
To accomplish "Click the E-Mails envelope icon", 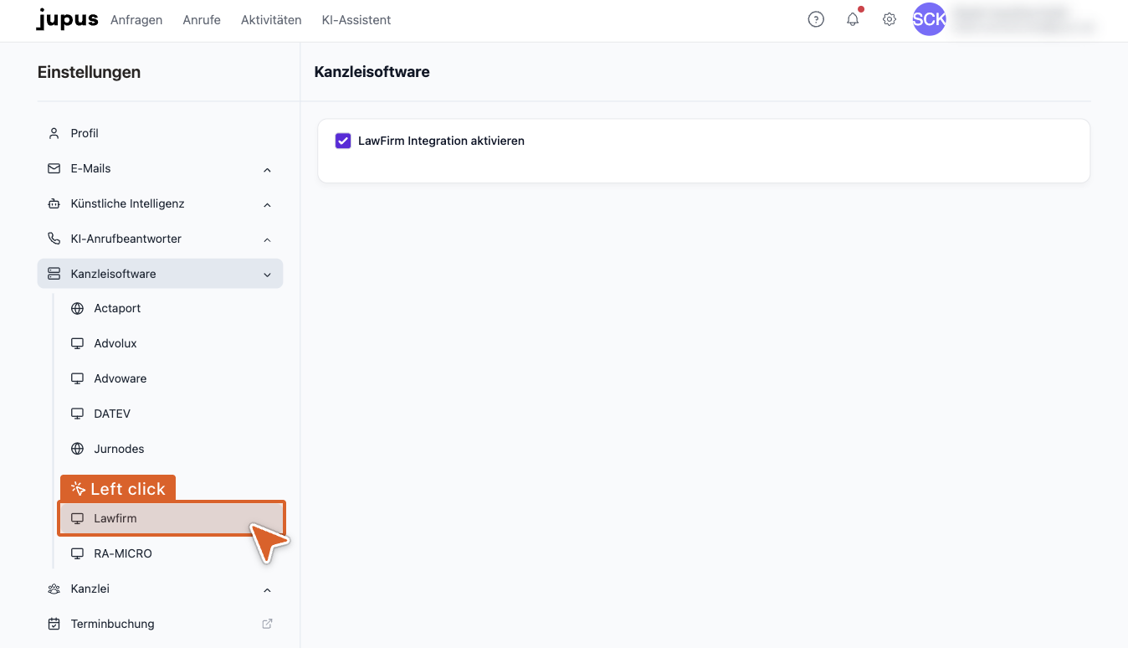I will click(x=54, y=168).
